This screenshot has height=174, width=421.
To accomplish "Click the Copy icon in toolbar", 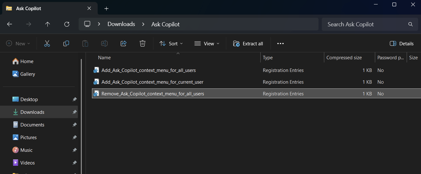I will coord(66,43).
